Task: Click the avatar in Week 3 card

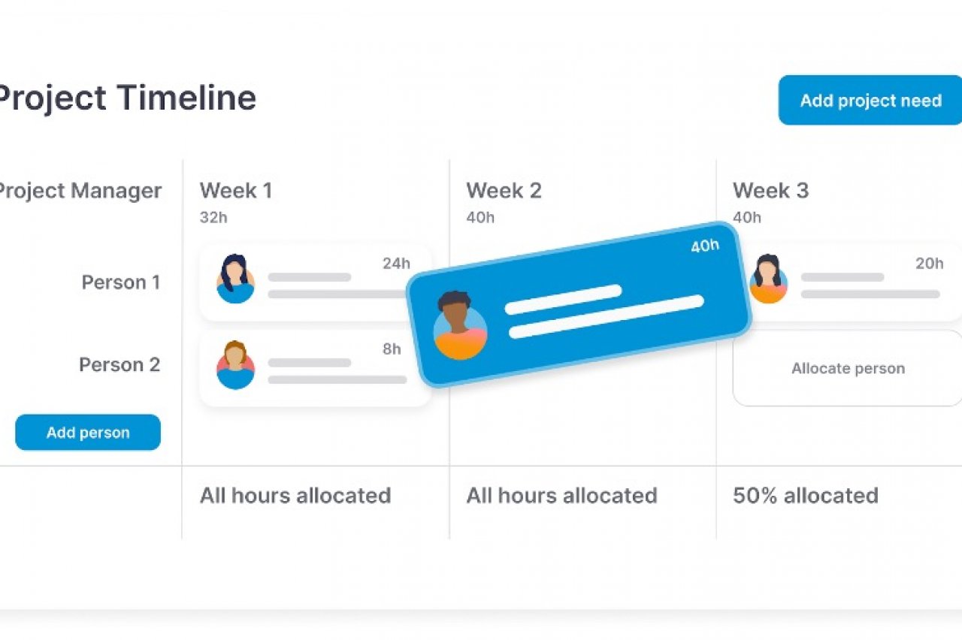Action: click(x=768, y=279)
